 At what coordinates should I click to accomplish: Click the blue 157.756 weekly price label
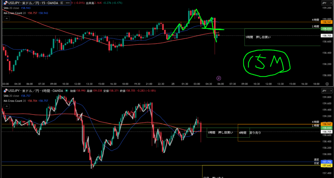pos(326,162)
